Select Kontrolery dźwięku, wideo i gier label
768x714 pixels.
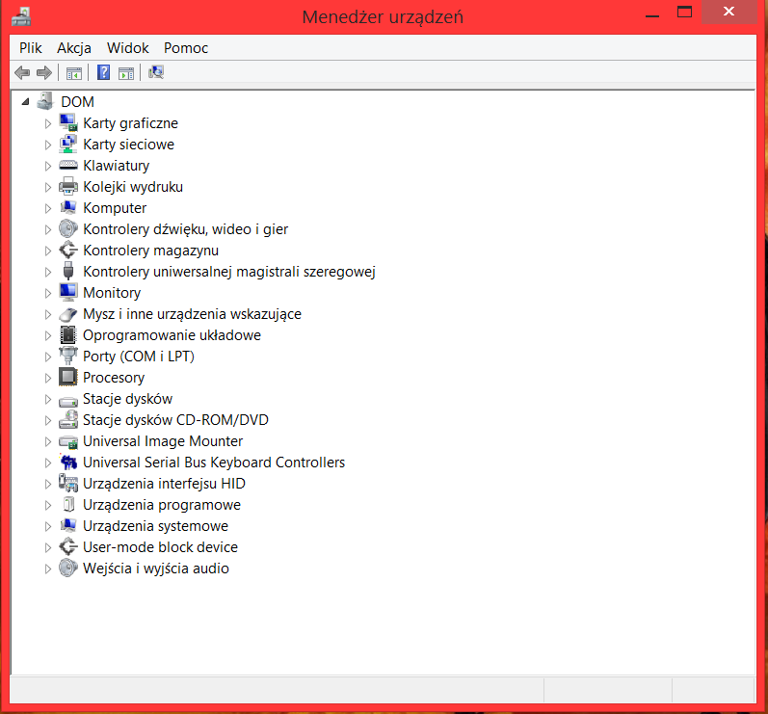pyautogui.click(x=186, y=229)
